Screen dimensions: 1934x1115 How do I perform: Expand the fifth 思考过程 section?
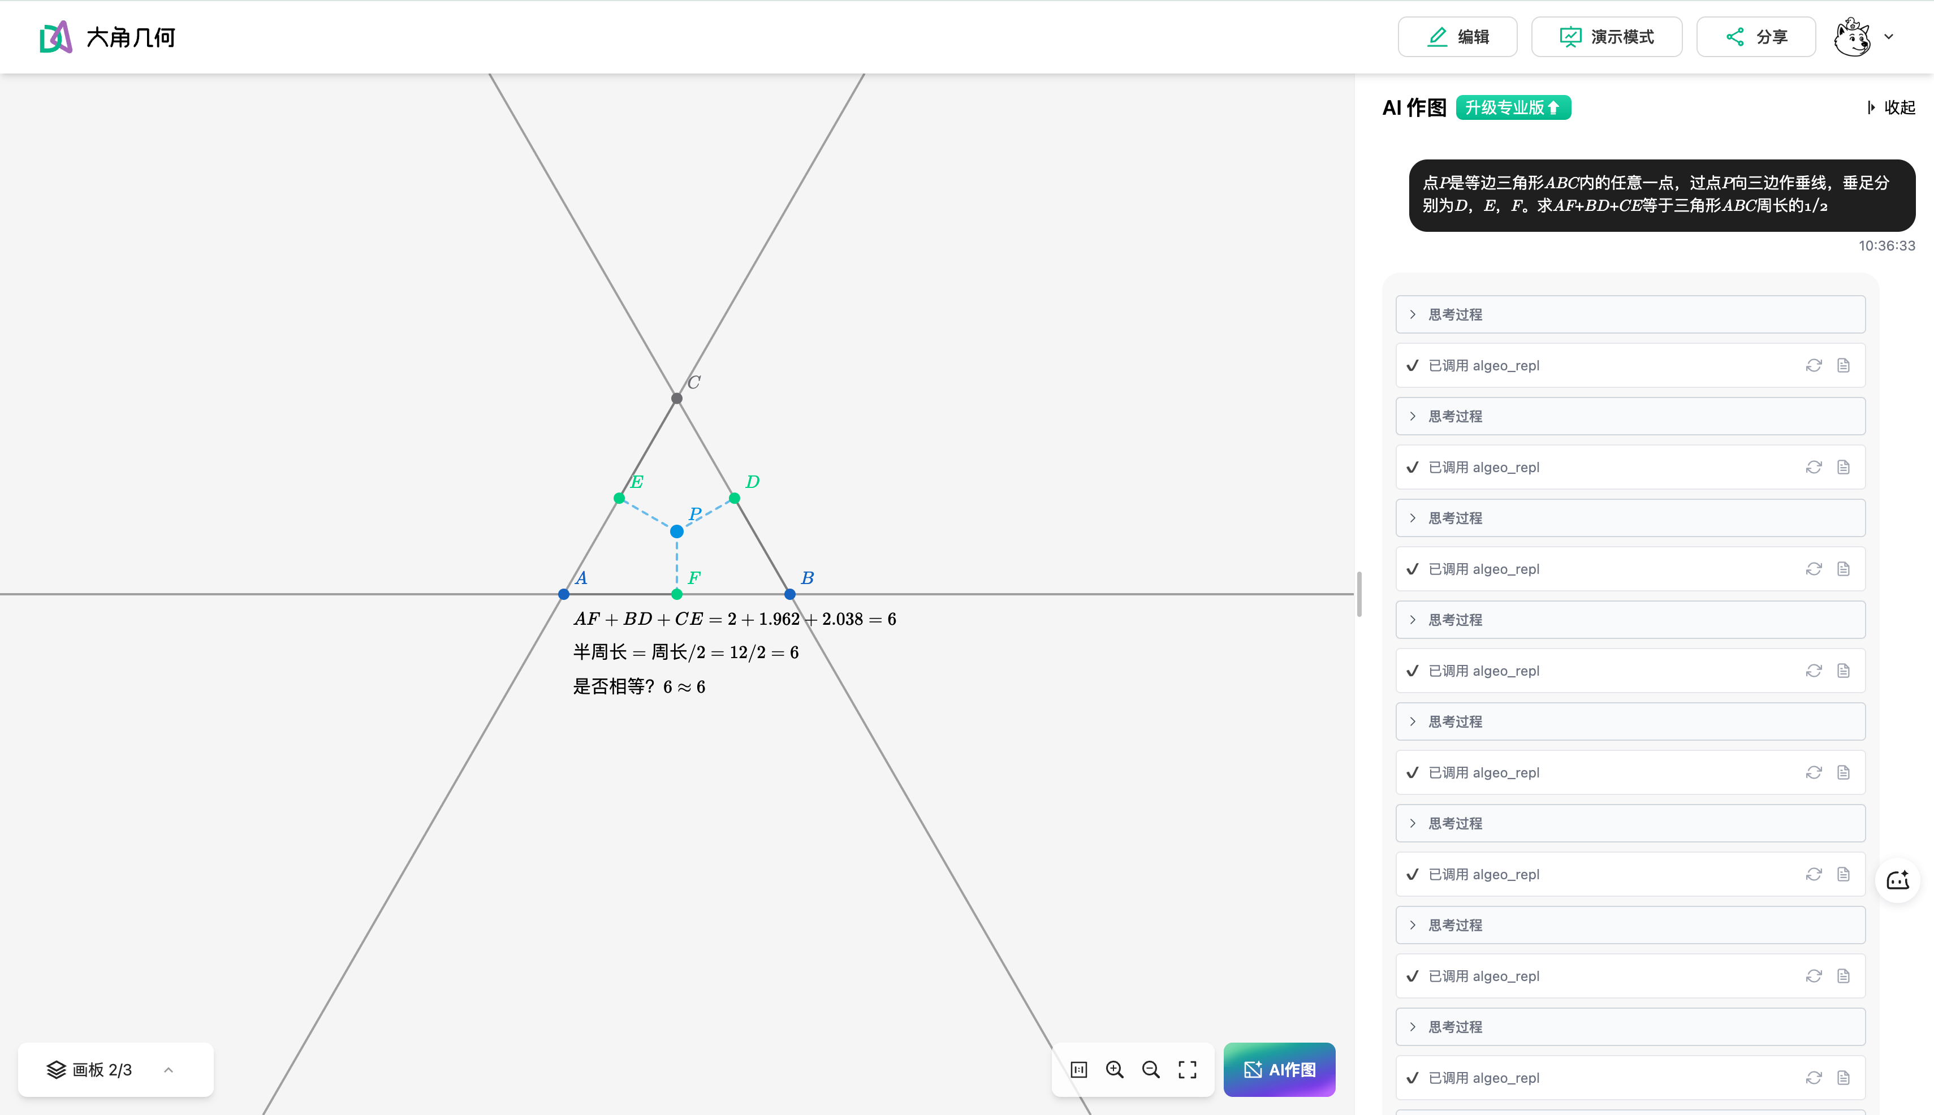pyautogui.click(x=1630, y=721)
